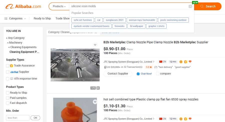Image resolution: width=225 pixels, height=122 pixels.
Task: Select 'graphic t shirts' popular search
Action: coord(156,26)
